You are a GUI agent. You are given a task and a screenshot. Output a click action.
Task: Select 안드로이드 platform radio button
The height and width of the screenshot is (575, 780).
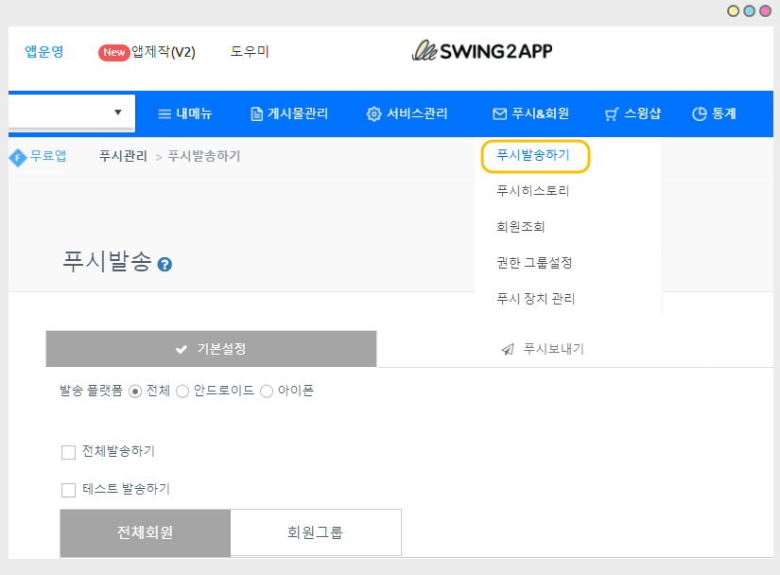(182, 392)
